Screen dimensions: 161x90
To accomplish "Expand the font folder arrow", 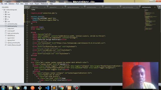I will 4,14.
